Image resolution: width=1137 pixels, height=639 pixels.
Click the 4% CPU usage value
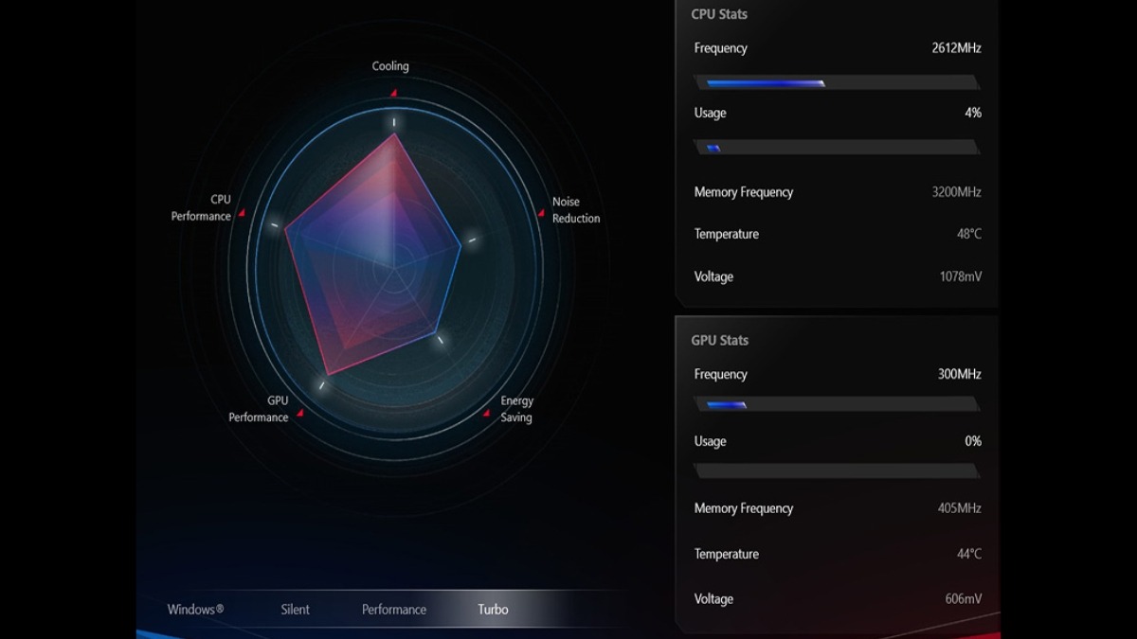(x=973, y=113)
